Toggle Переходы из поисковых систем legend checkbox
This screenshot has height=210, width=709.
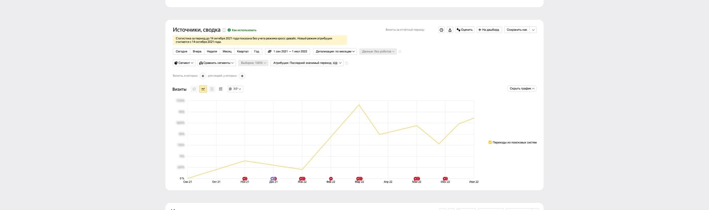[490, 142]
